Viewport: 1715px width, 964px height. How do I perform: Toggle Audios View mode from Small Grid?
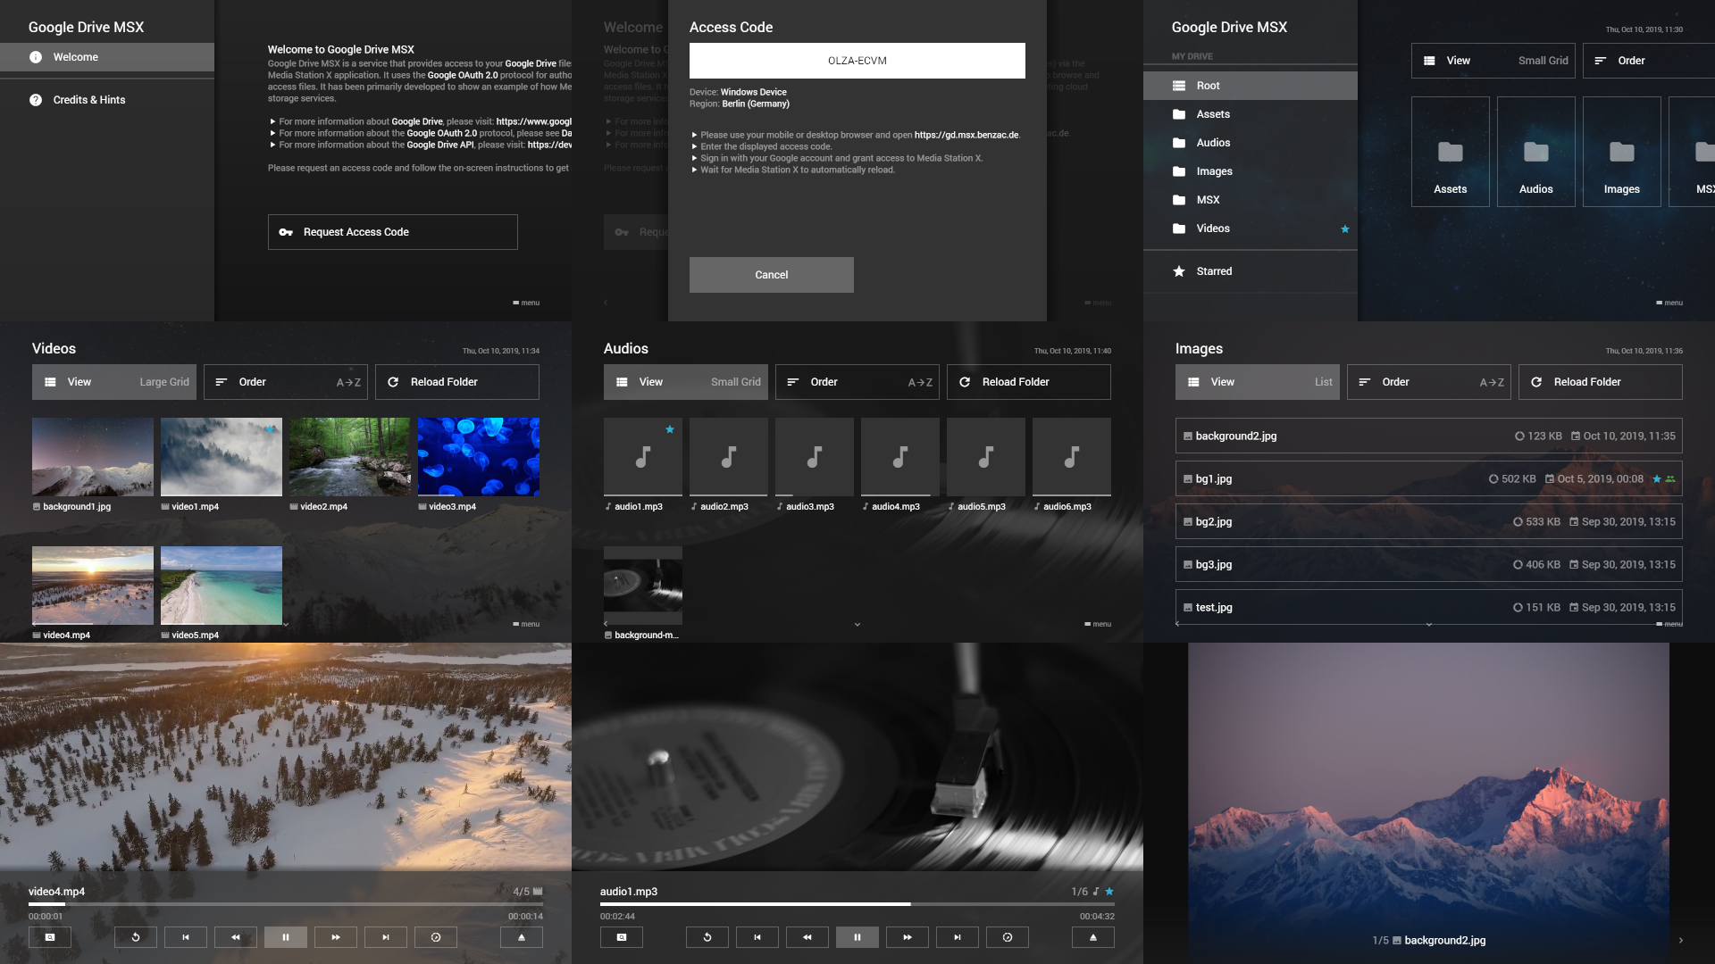pyautogui.click(x=686, y=382)
